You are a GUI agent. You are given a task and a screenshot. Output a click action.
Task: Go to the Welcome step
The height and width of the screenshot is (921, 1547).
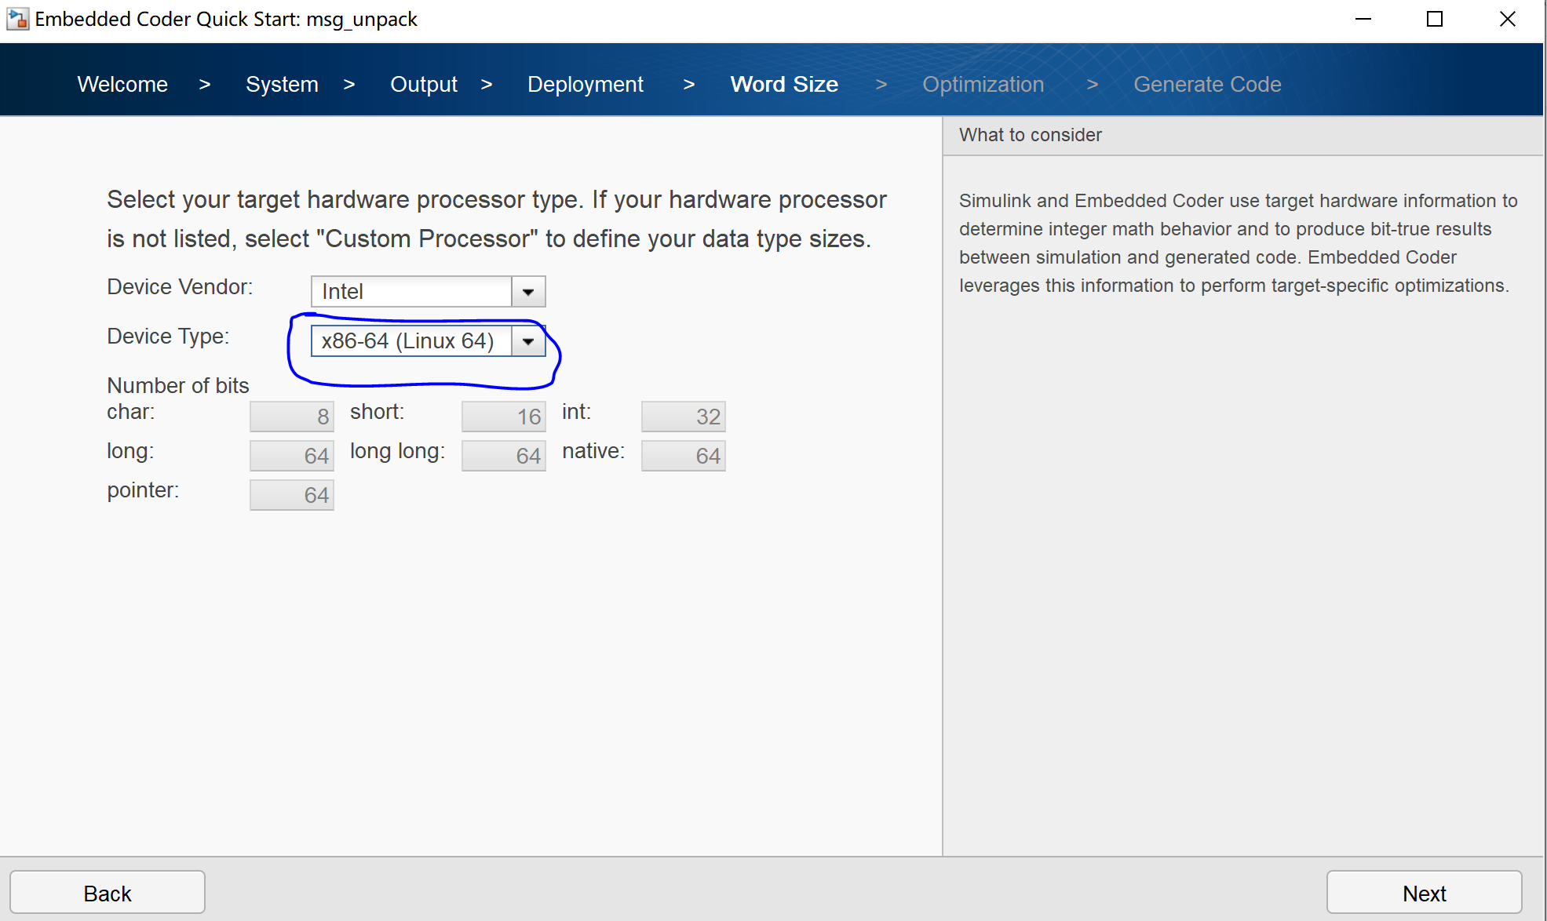[122, 84]
